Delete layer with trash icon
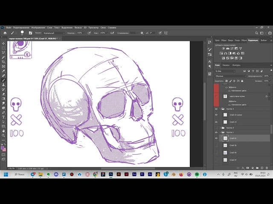The image size is (273, 204). pos(267,168)
